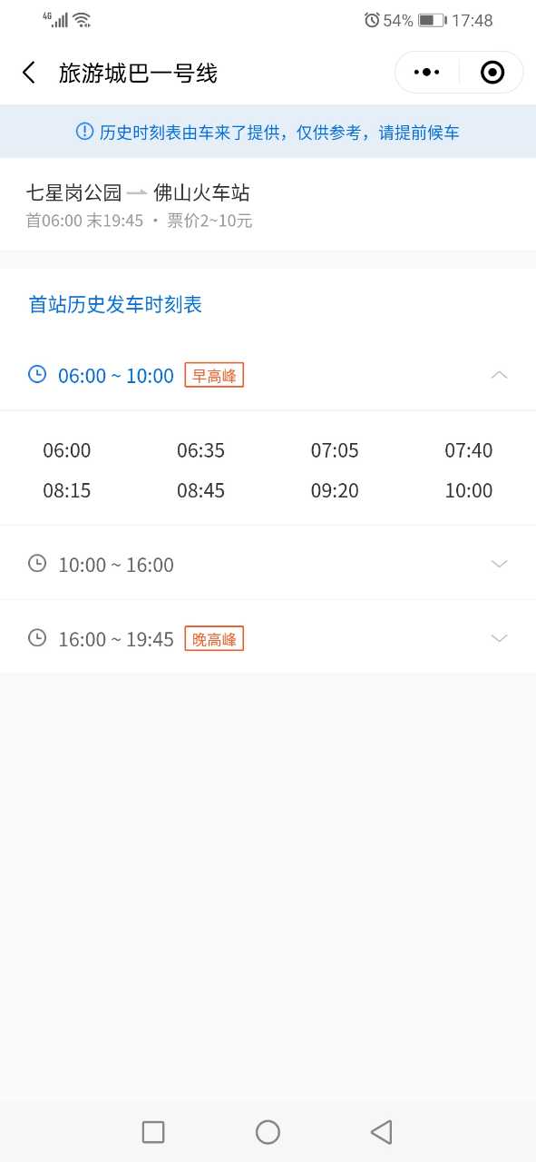Select the 07:05 departure time

335,450
